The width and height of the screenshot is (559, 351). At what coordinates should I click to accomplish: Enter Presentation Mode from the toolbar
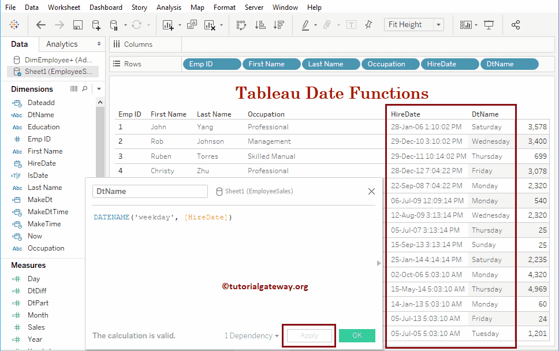coord(489,25)
